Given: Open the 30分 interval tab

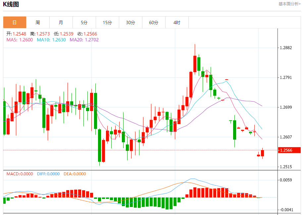Looking at the screenshot, I should coord(130,22).
